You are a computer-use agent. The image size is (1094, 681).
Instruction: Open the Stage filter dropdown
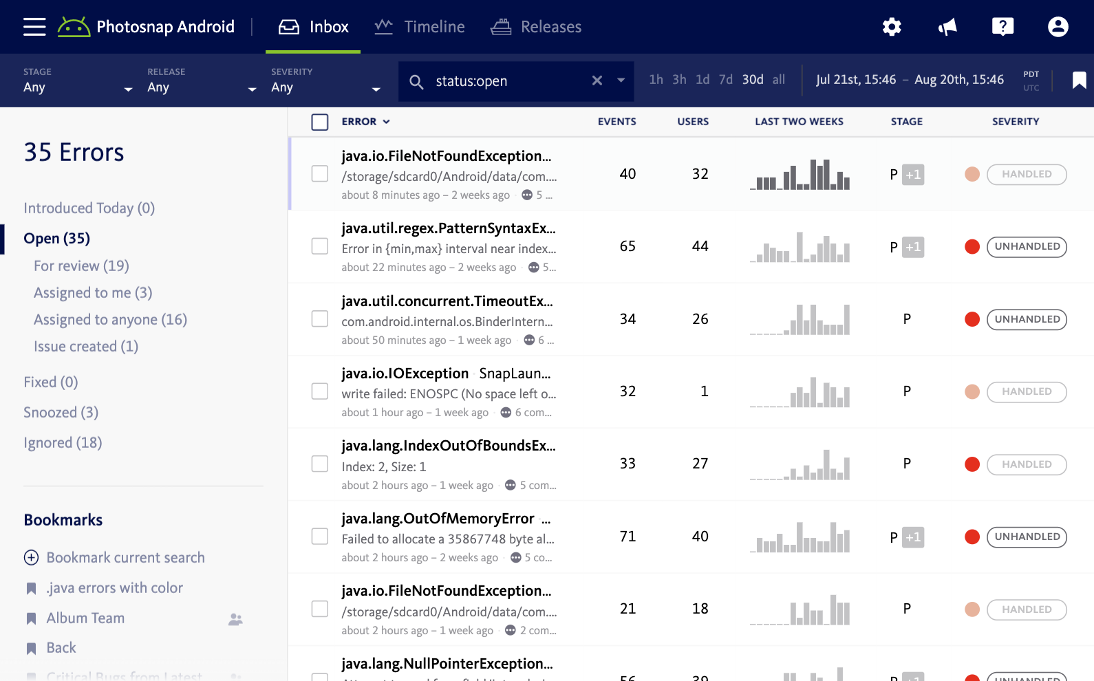78,80
